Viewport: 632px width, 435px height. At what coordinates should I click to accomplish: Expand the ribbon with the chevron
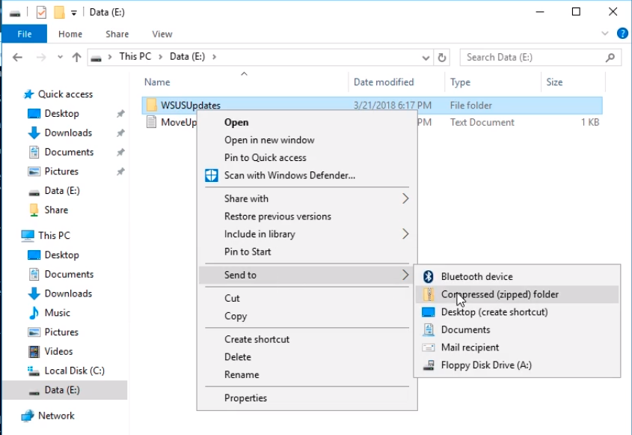[604, 34]
